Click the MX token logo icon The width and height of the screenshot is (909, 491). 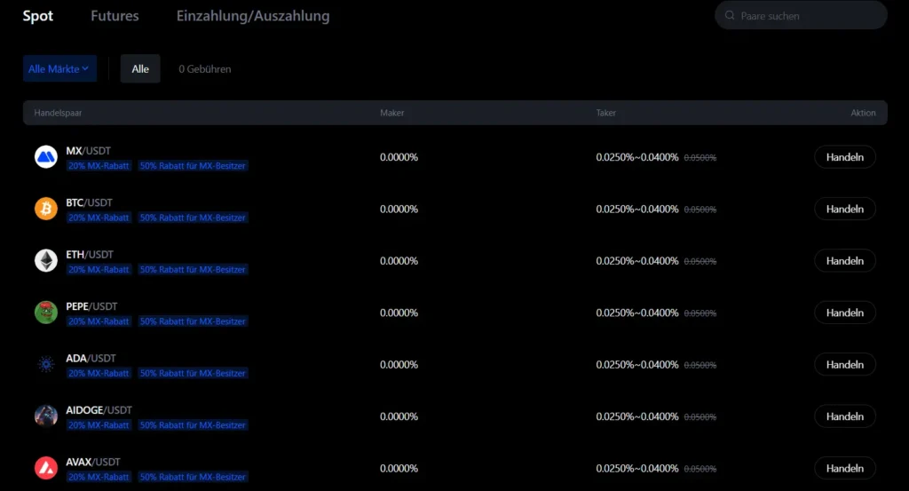pos(46,157)
